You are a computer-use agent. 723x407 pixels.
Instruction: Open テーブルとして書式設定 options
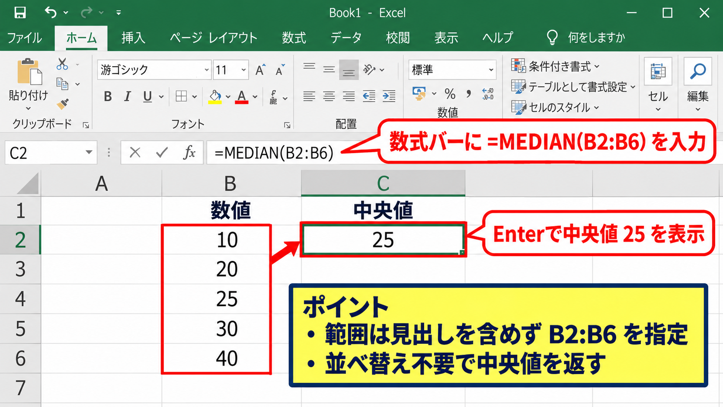coord(573,87)
